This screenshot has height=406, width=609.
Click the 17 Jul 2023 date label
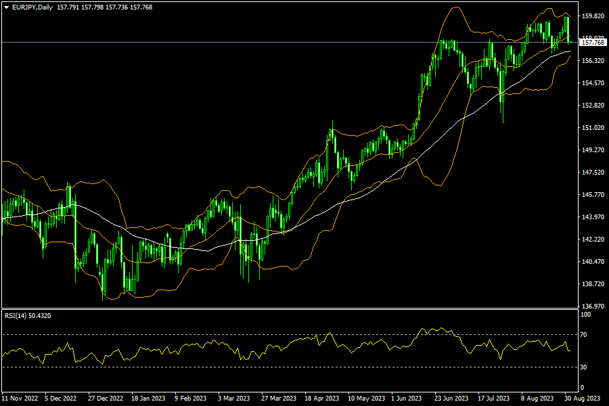pyautogui.click(x=494, y=399)
